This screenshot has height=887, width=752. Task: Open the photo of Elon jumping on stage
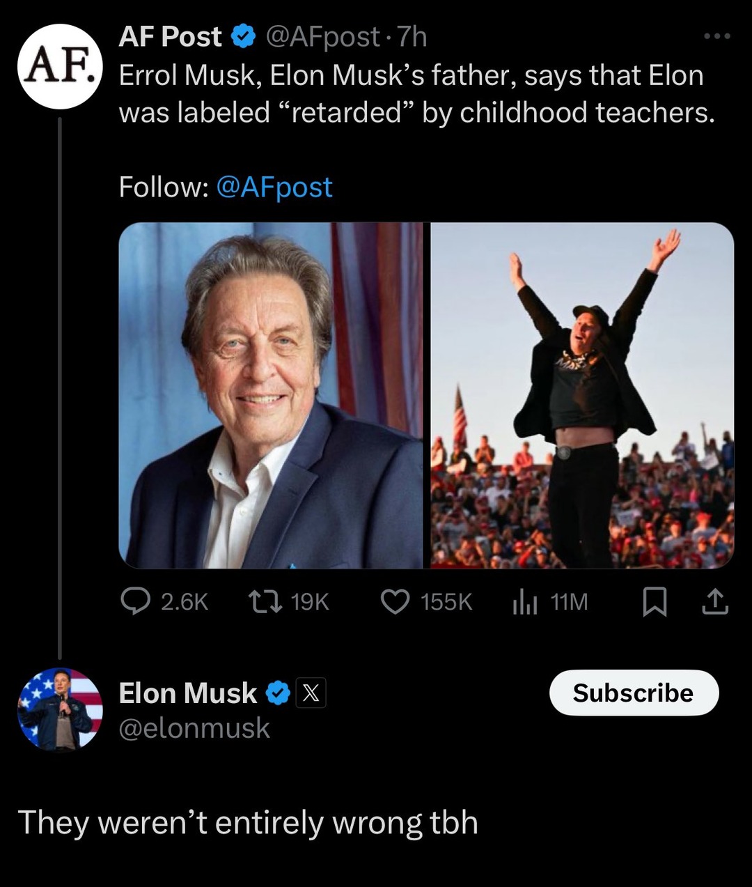pyautogui.click(x=578, y=394)
